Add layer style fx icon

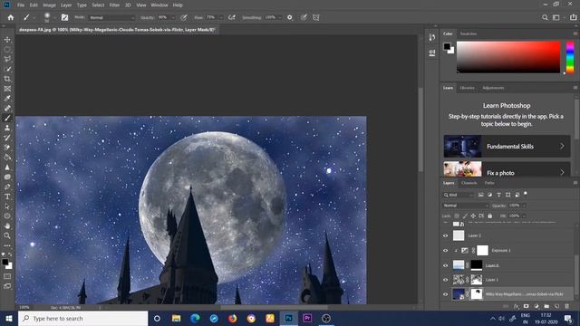pyautogui.click(x=516, y=306)
